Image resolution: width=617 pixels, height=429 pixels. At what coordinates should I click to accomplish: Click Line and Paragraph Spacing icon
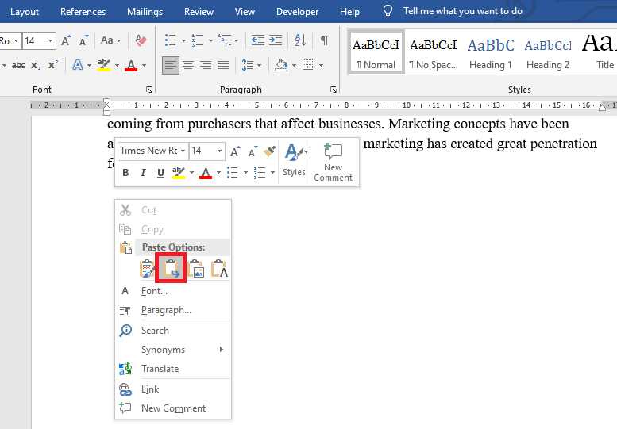click(x=248, y=65)
